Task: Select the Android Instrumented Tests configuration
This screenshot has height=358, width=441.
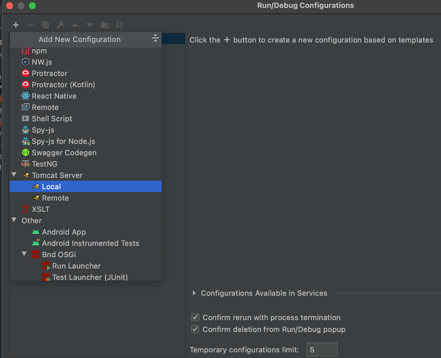Action: click(86, 243)
